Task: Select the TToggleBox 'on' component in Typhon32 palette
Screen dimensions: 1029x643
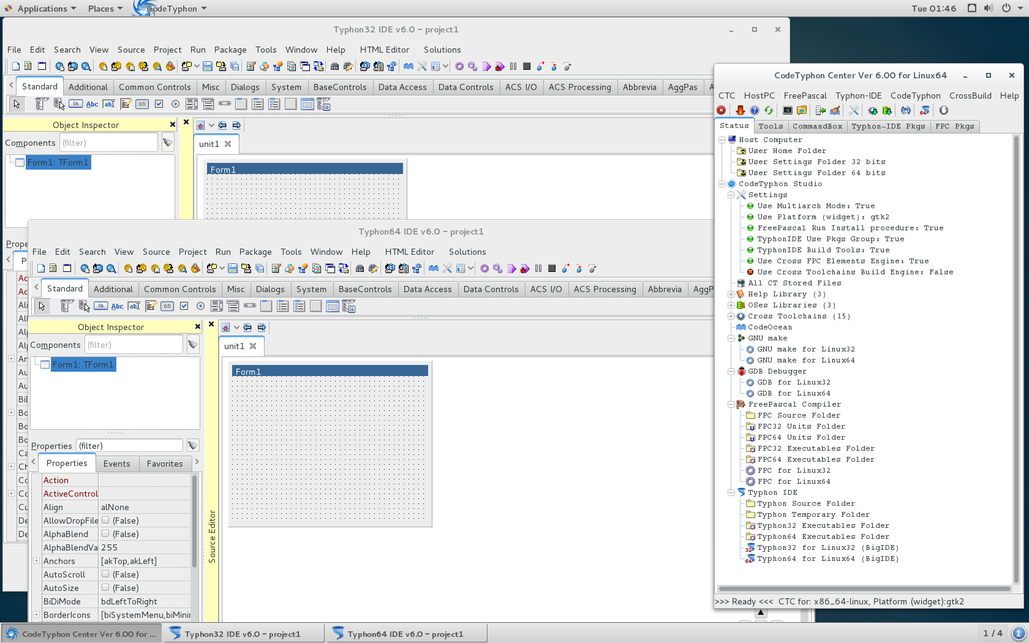Action: 142,104
